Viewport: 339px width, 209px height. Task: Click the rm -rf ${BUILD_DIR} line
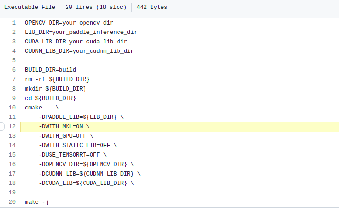pyautogui.click(x=57, y=79)
